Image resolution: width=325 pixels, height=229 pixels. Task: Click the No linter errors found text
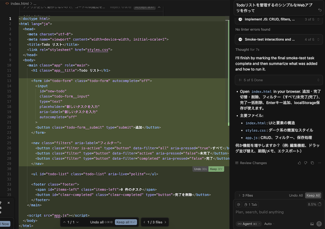click(x=253, y=30)
